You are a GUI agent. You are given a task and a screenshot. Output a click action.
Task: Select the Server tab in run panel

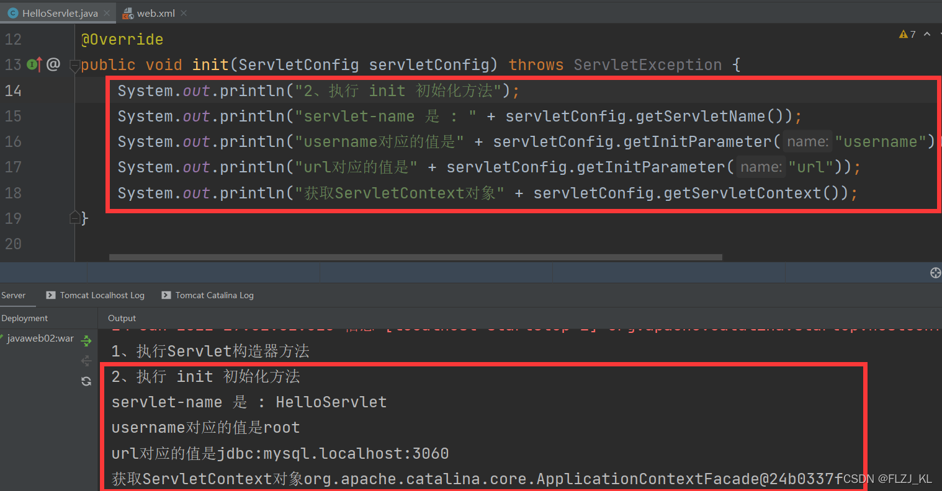coord(14,295)
